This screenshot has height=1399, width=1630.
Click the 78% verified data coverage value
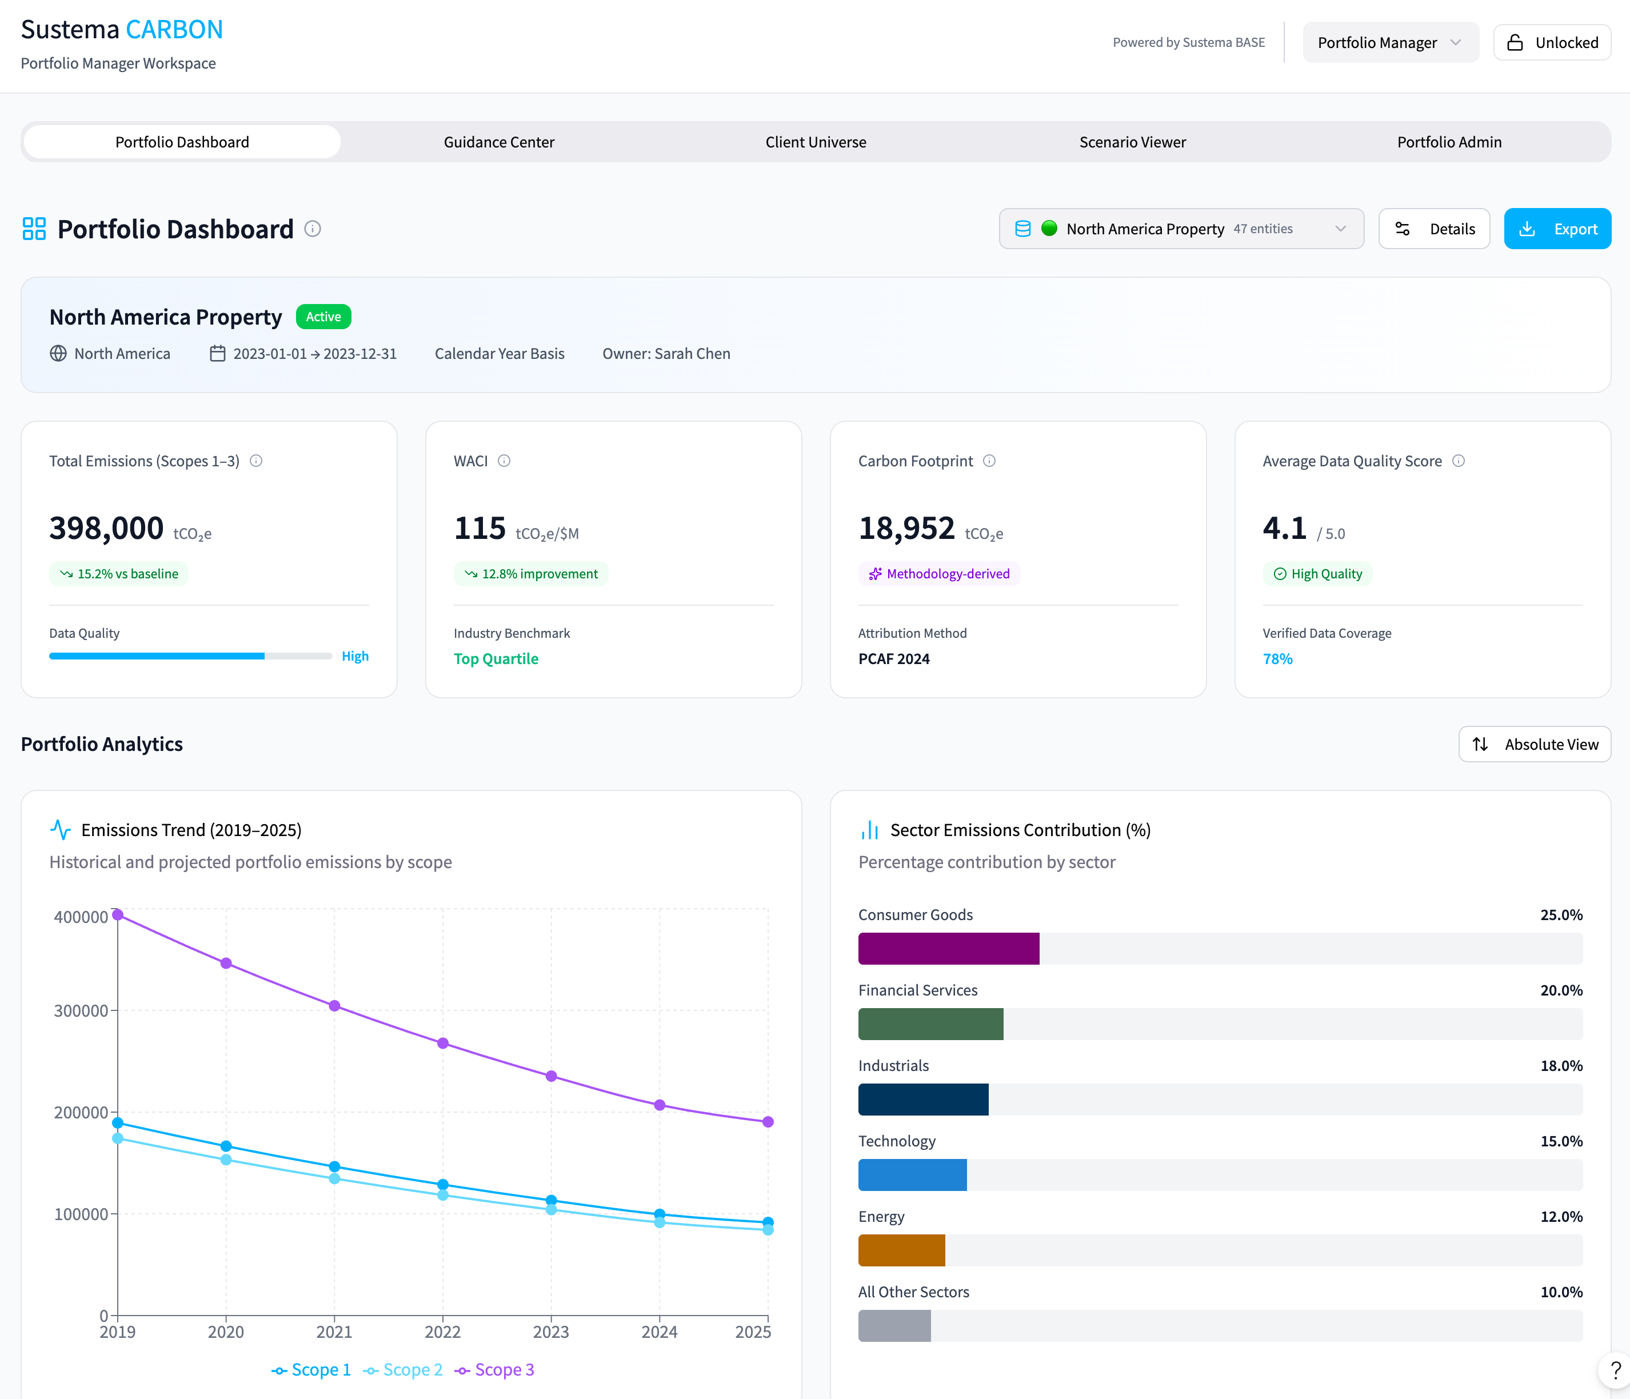[x=1277, y=659]
